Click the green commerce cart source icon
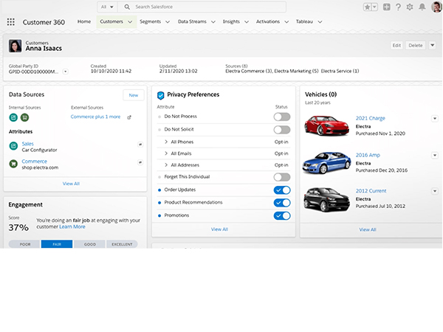 click(24, 117)
